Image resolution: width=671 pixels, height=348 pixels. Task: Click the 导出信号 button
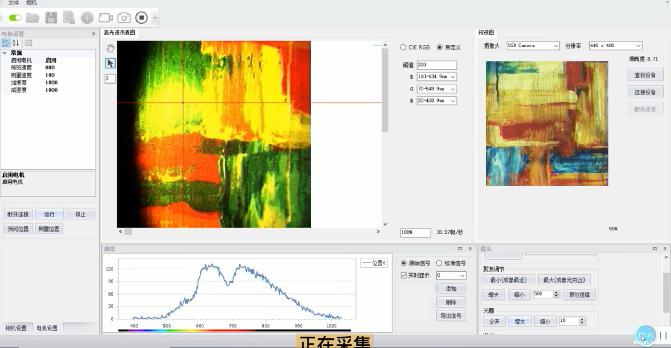(451, 316)
